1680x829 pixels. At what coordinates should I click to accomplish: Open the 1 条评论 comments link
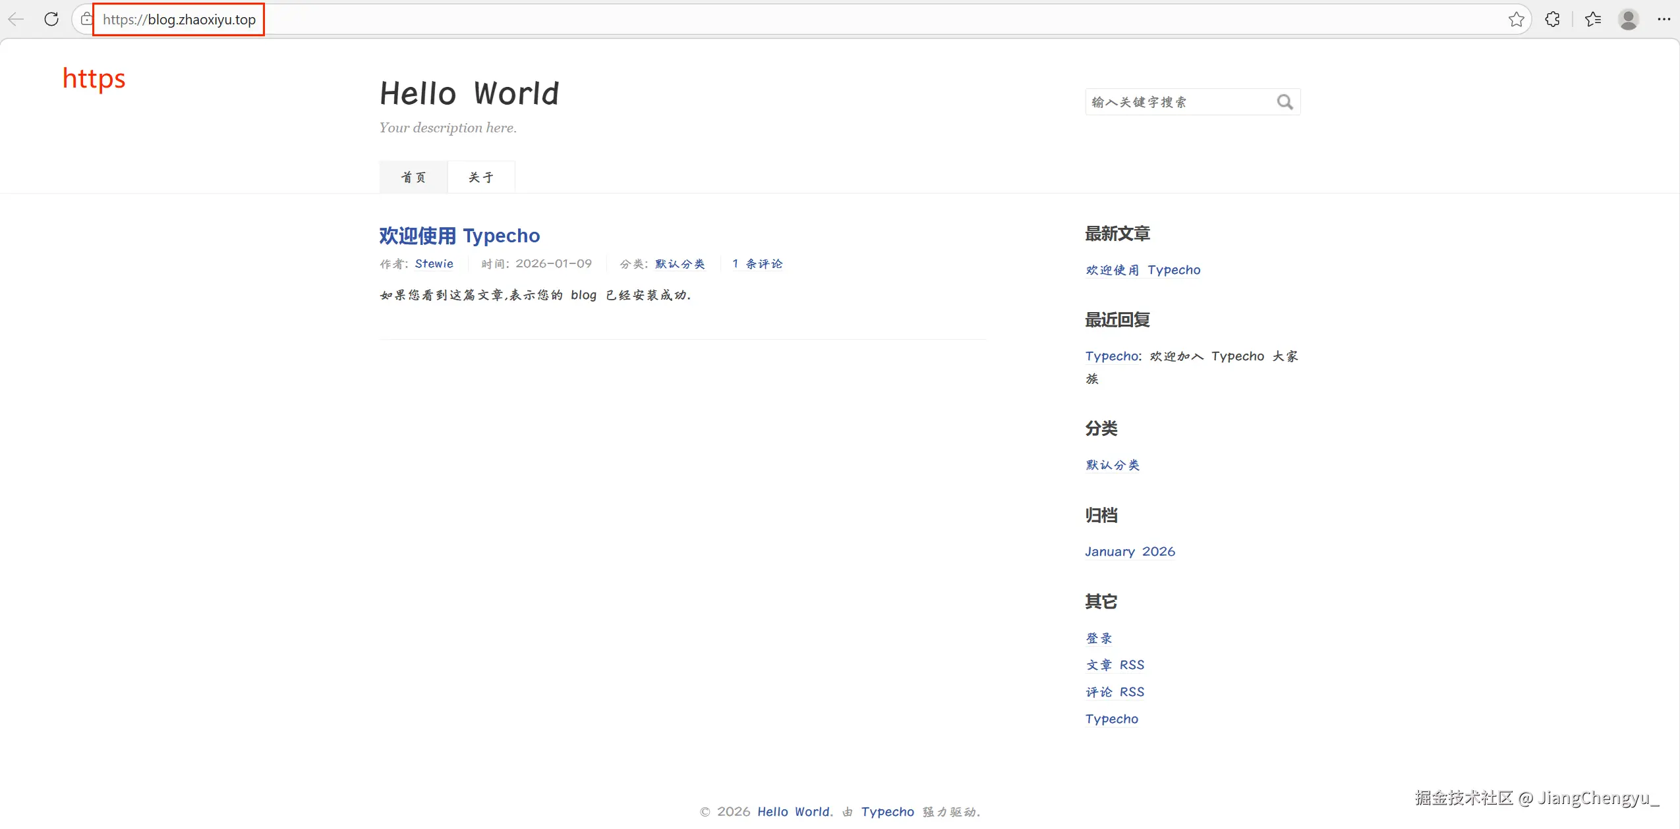point(757,264)
